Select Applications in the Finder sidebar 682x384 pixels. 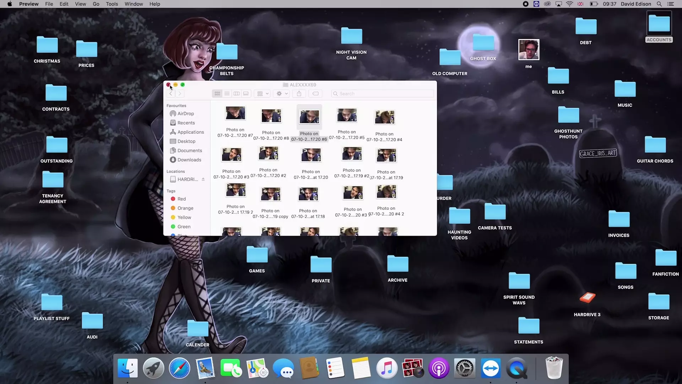pos(186,132)
